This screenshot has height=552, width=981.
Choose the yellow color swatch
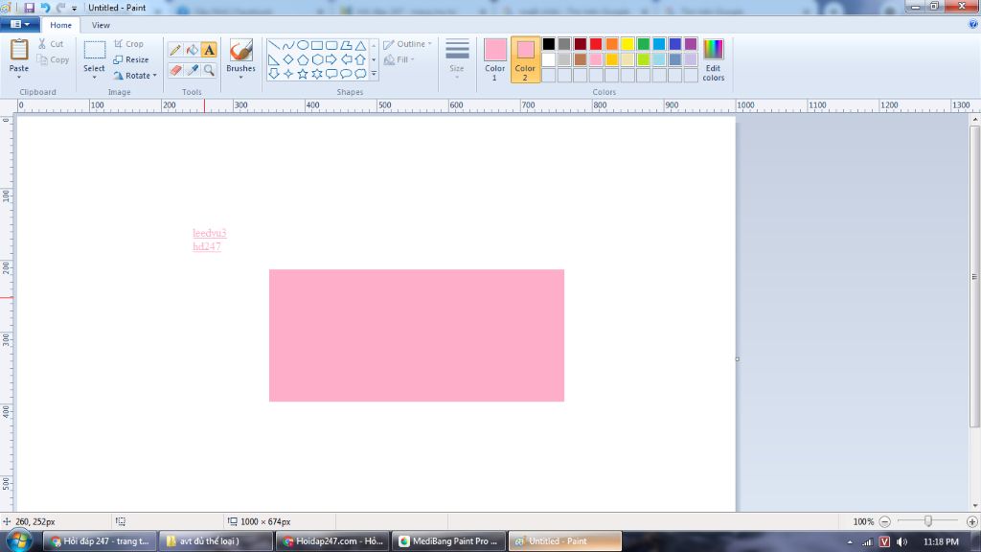[x=627, y=44]
